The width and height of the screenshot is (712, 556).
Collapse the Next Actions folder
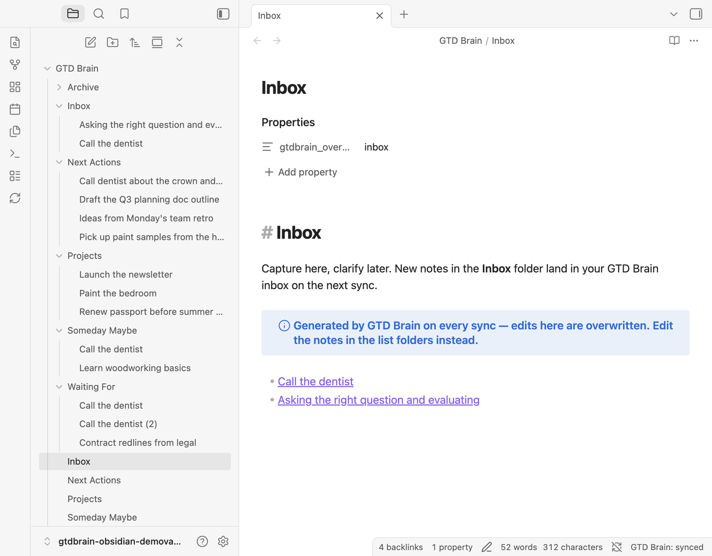tap(59, 162)
